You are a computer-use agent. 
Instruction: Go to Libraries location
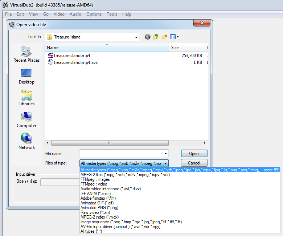click(x=26, y=98)
